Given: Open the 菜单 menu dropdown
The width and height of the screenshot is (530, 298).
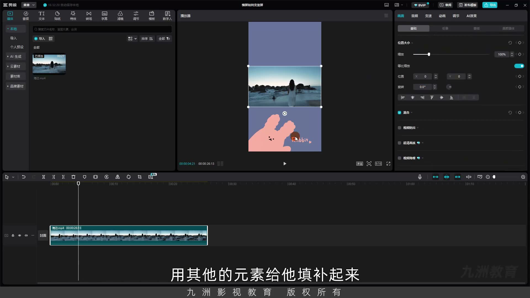Looking at the screenshot, I should 29,5.
